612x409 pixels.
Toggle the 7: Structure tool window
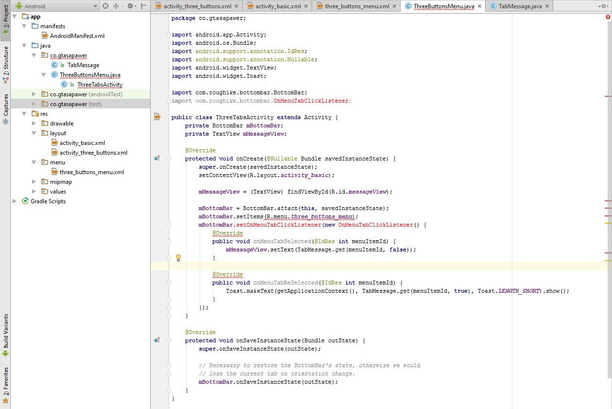pos(5,65)
